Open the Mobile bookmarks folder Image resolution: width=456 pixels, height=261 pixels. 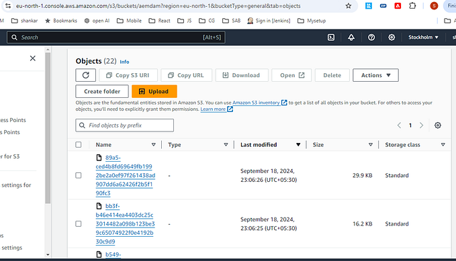pos(129,21)
